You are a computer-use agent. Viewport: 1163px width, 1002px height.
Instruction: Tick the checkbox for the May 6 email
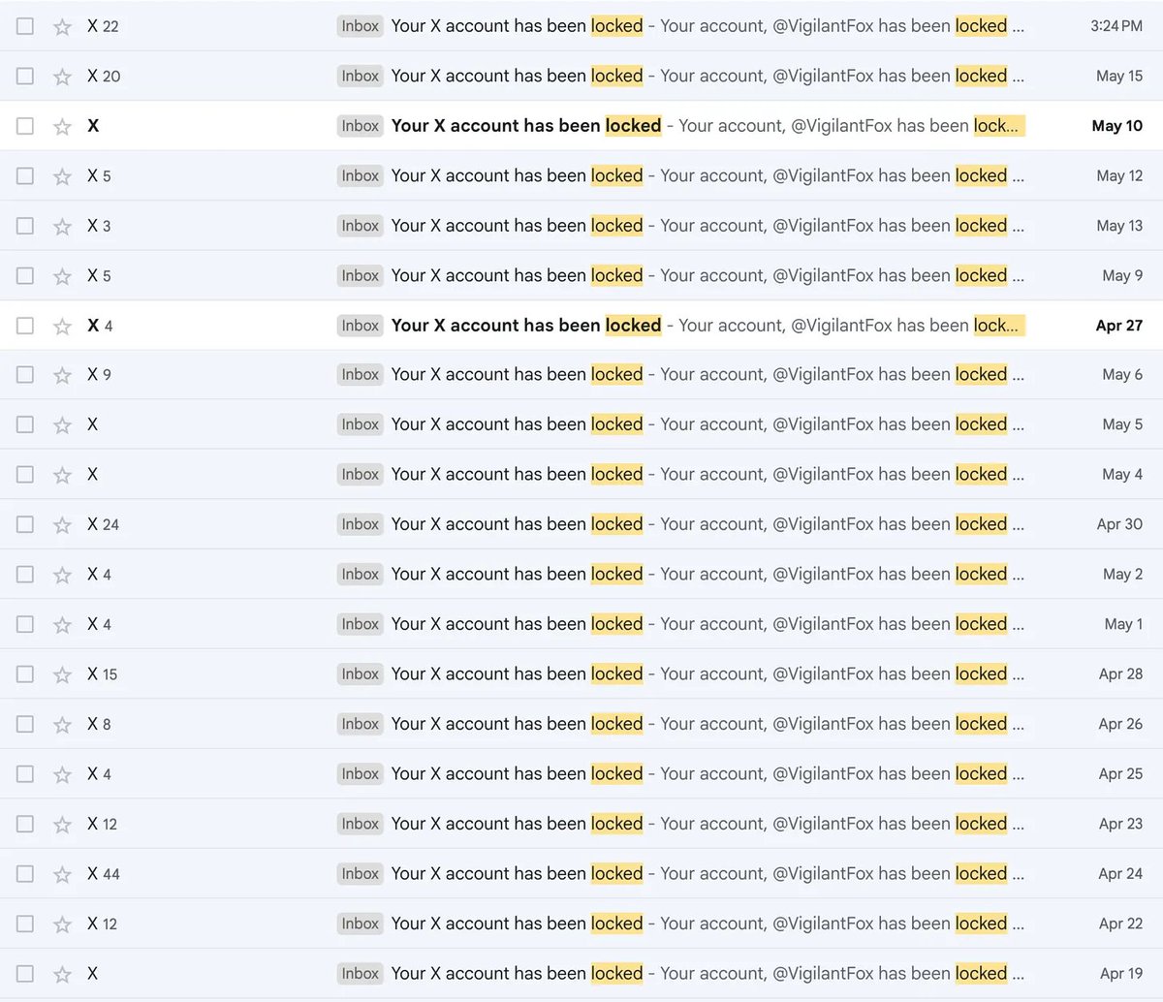pos(25,375)
